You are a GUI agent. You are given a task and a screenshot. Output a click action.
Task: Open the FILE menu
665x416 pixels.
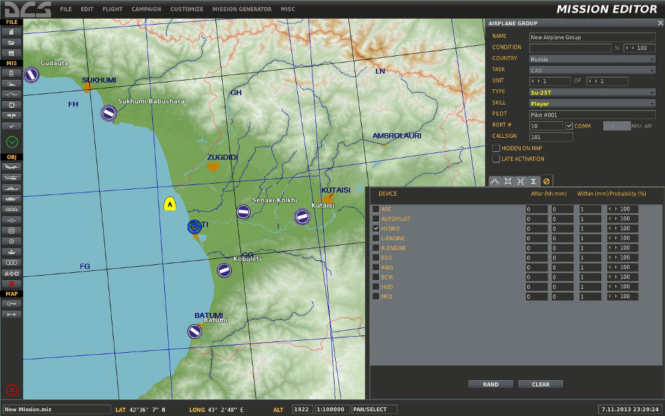(x=66, y=9)
